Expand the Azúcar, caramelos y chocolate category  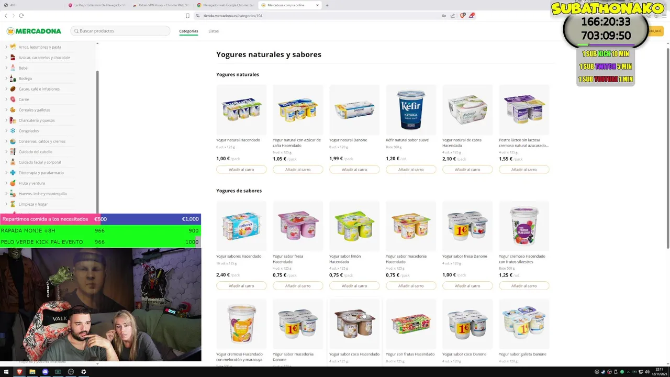click(6, 58)
